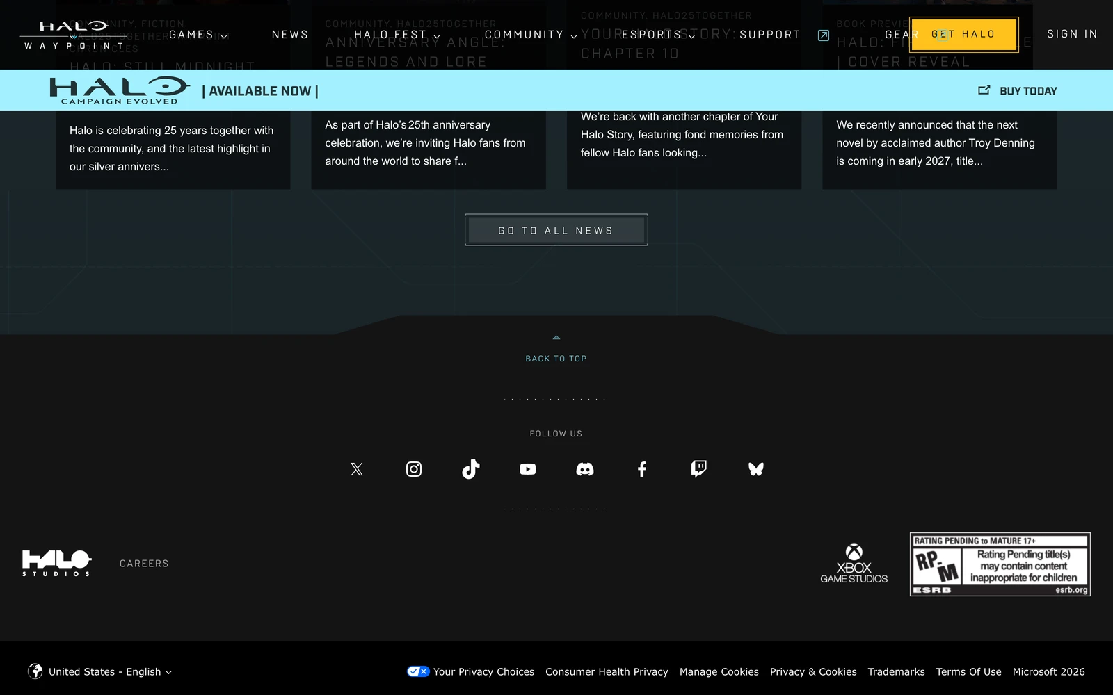Open the Halo Discord server icon
The image size is (1113, 695).
(585, 469)
